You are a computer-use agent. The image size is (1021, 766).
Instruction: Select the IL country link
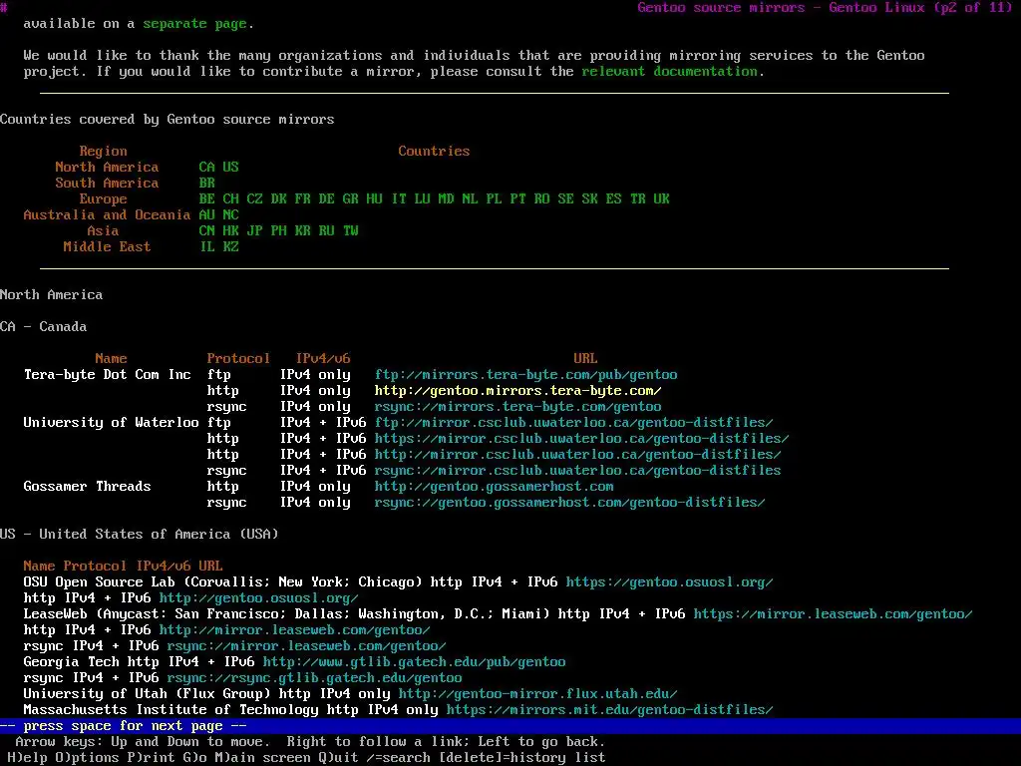pyautogui.click(x=207, y=247)
